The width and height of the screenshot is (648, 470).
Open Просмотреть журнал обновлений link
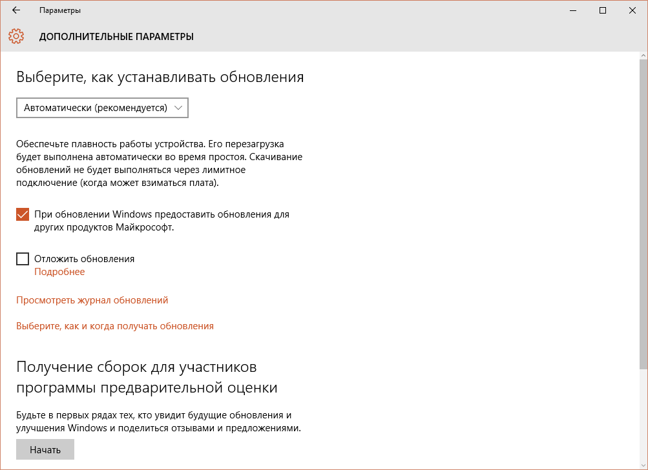coord(92,300)
